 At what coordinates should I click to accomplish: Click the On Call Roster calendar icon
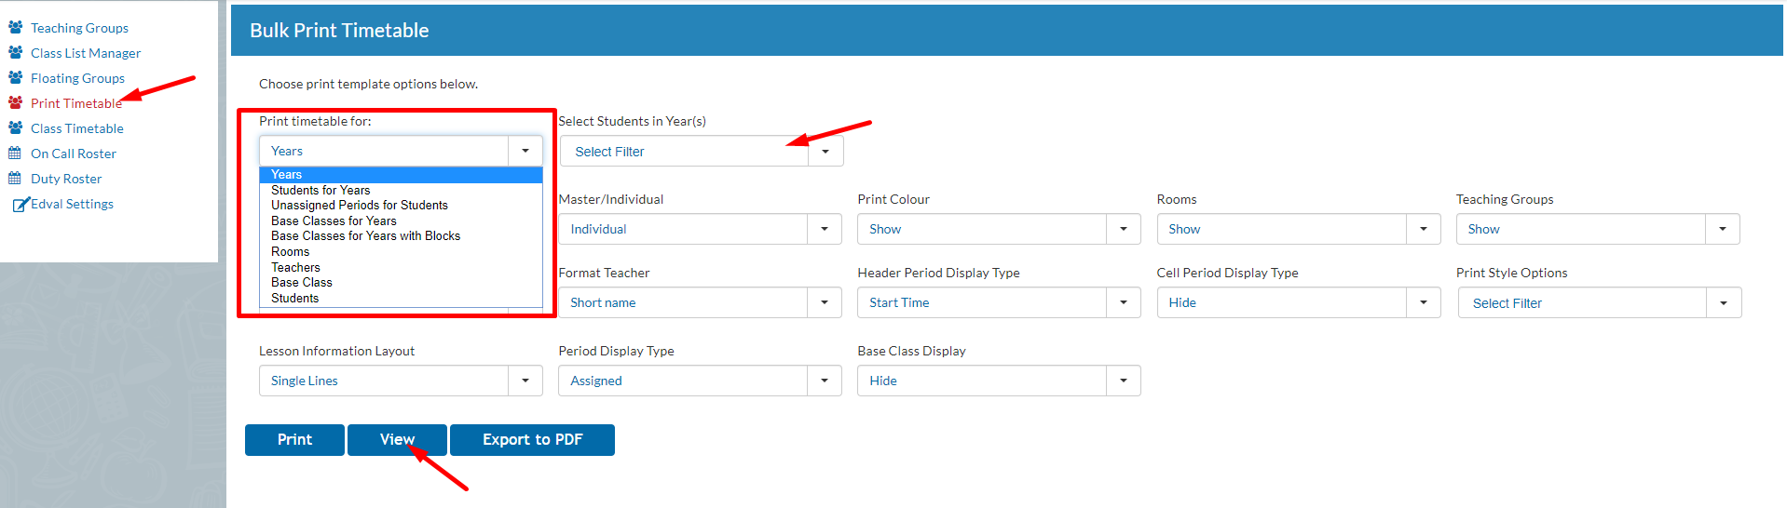(x=15, y=153)
